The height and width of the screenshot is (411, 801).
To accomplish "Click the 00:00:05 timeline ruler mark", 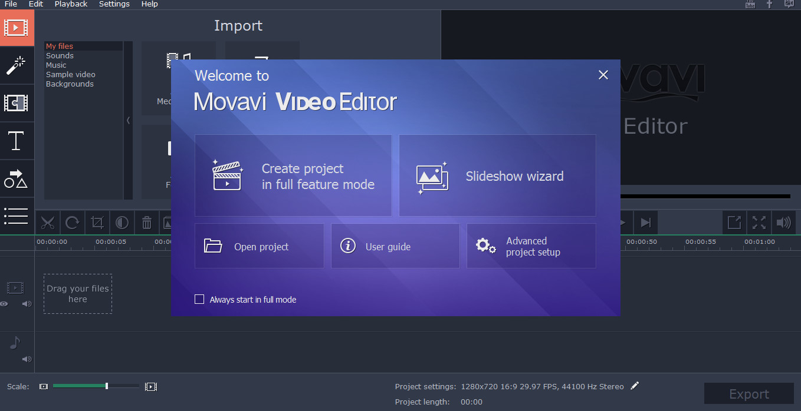I will tap(111, 242).
